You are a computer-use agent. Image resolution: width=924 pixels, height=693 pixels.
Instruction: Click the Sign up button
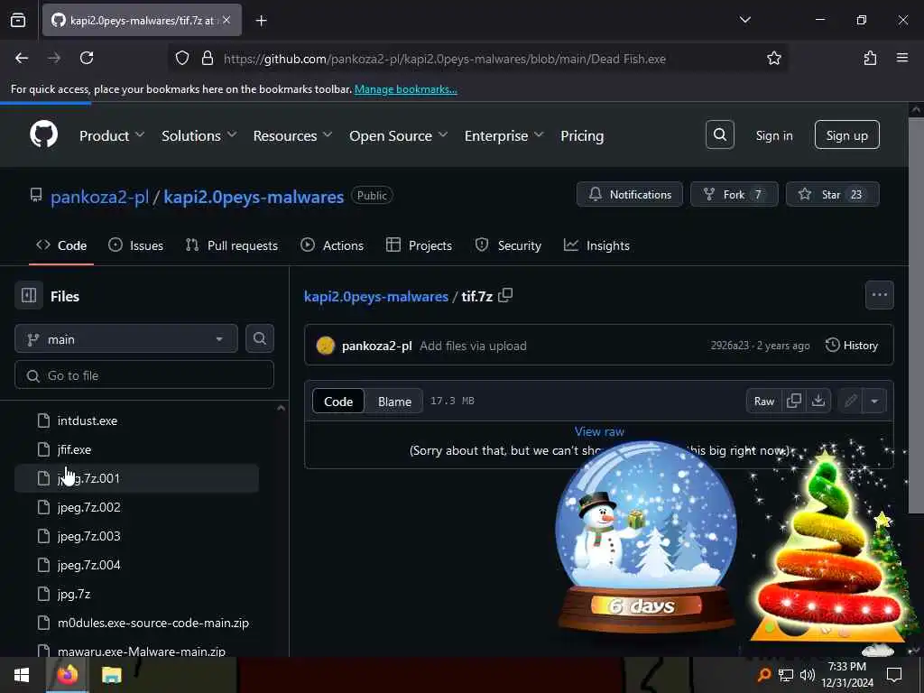(846, 135)
